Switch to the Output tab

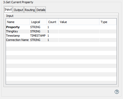click(19, 10)
